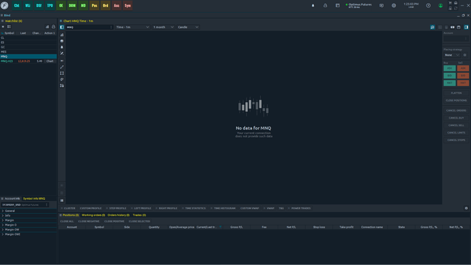Click the green Buy ASK button
The height and width of the screenshot is (265, 471).
pyautogui.click(x=449, y=68)
